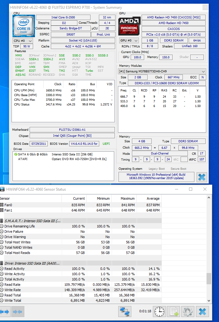Minimize the Sensor Status window
Screen dimensions: 219x322
tap(177, 189)
